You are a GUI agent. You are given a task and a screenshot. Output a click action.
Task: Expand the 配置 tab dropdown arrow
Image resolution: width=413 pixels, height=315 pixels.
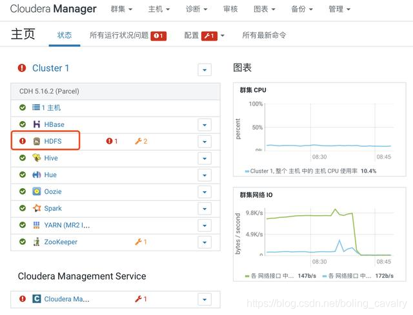pyautogui.click(x=223, y=35)
